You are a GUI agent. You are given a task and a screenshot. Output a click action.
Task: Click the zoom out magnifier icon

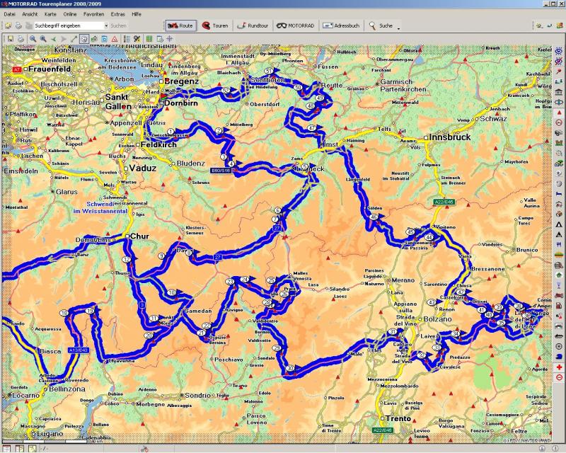[33, 39]
